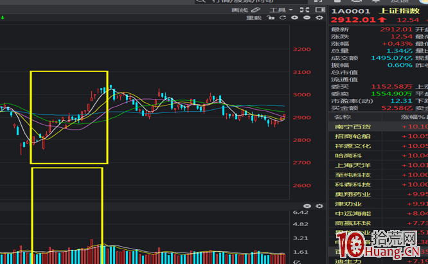Viewport: 428px width, 264px height.
Task: Click the 委卖 value 1554.90万
Action: [391, 94]
